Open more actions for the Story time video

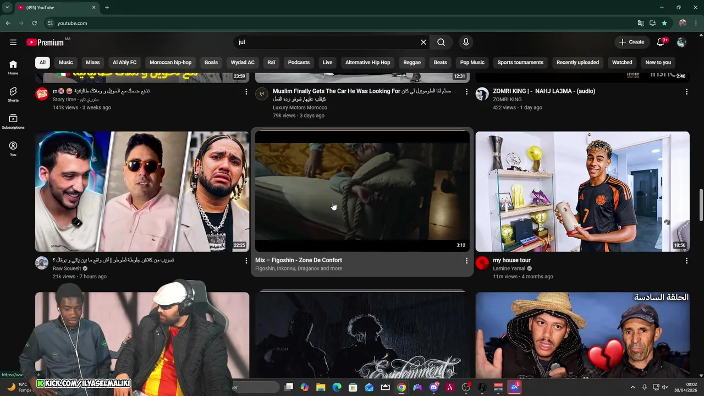pyautogui.click(x=246, y=92)
